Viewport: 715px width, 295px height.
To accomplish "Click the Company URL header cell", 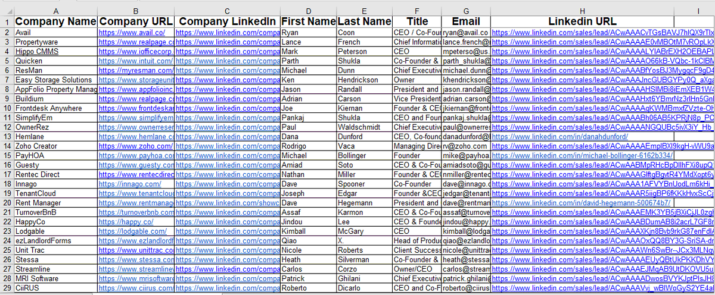I will 136,21.
